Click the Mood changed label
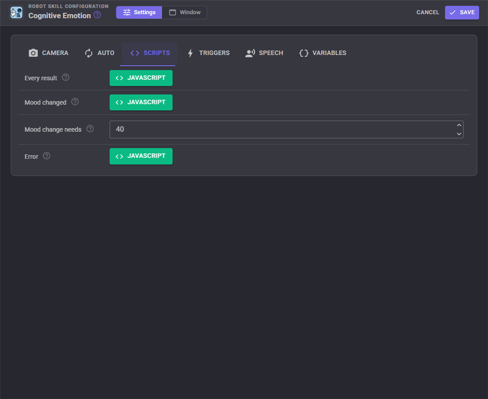 [45, 102]
